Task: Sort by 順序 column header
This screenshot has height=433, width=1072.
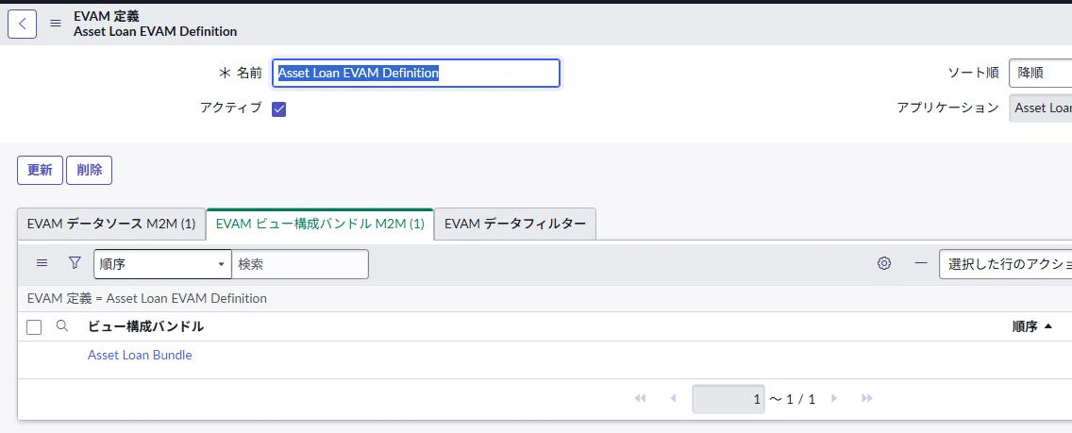Action: pos(1025,327)
